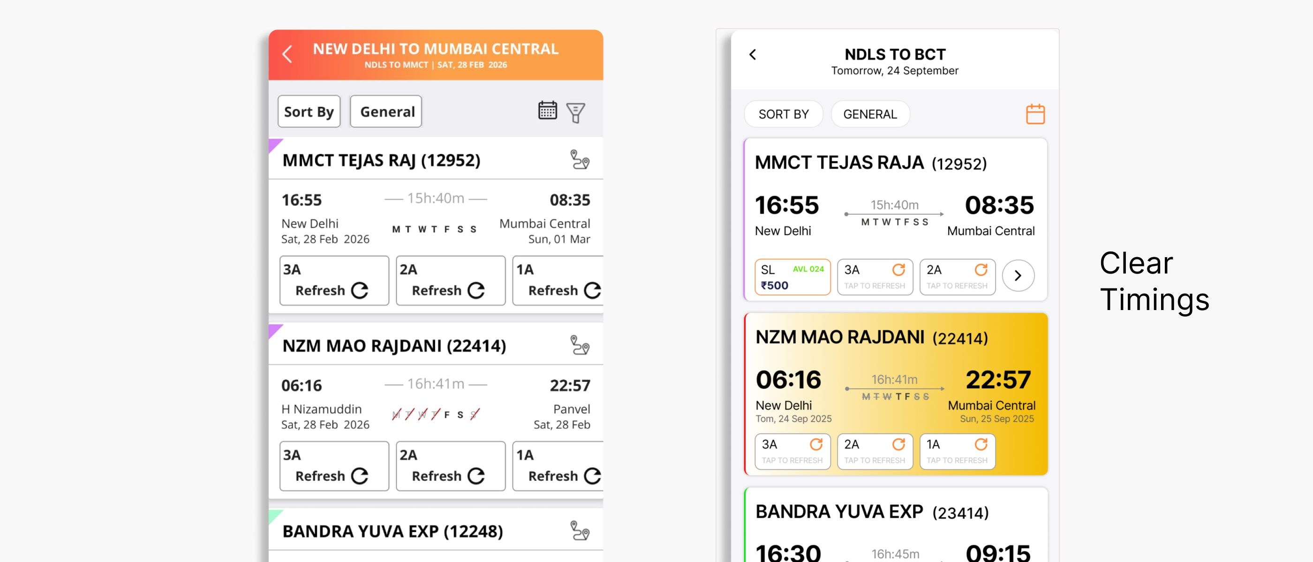Image resolution: width=1313 pixels, height=562 pixels.
Task: Select the SL class tile priced ₹500
Action: point(792,277)
